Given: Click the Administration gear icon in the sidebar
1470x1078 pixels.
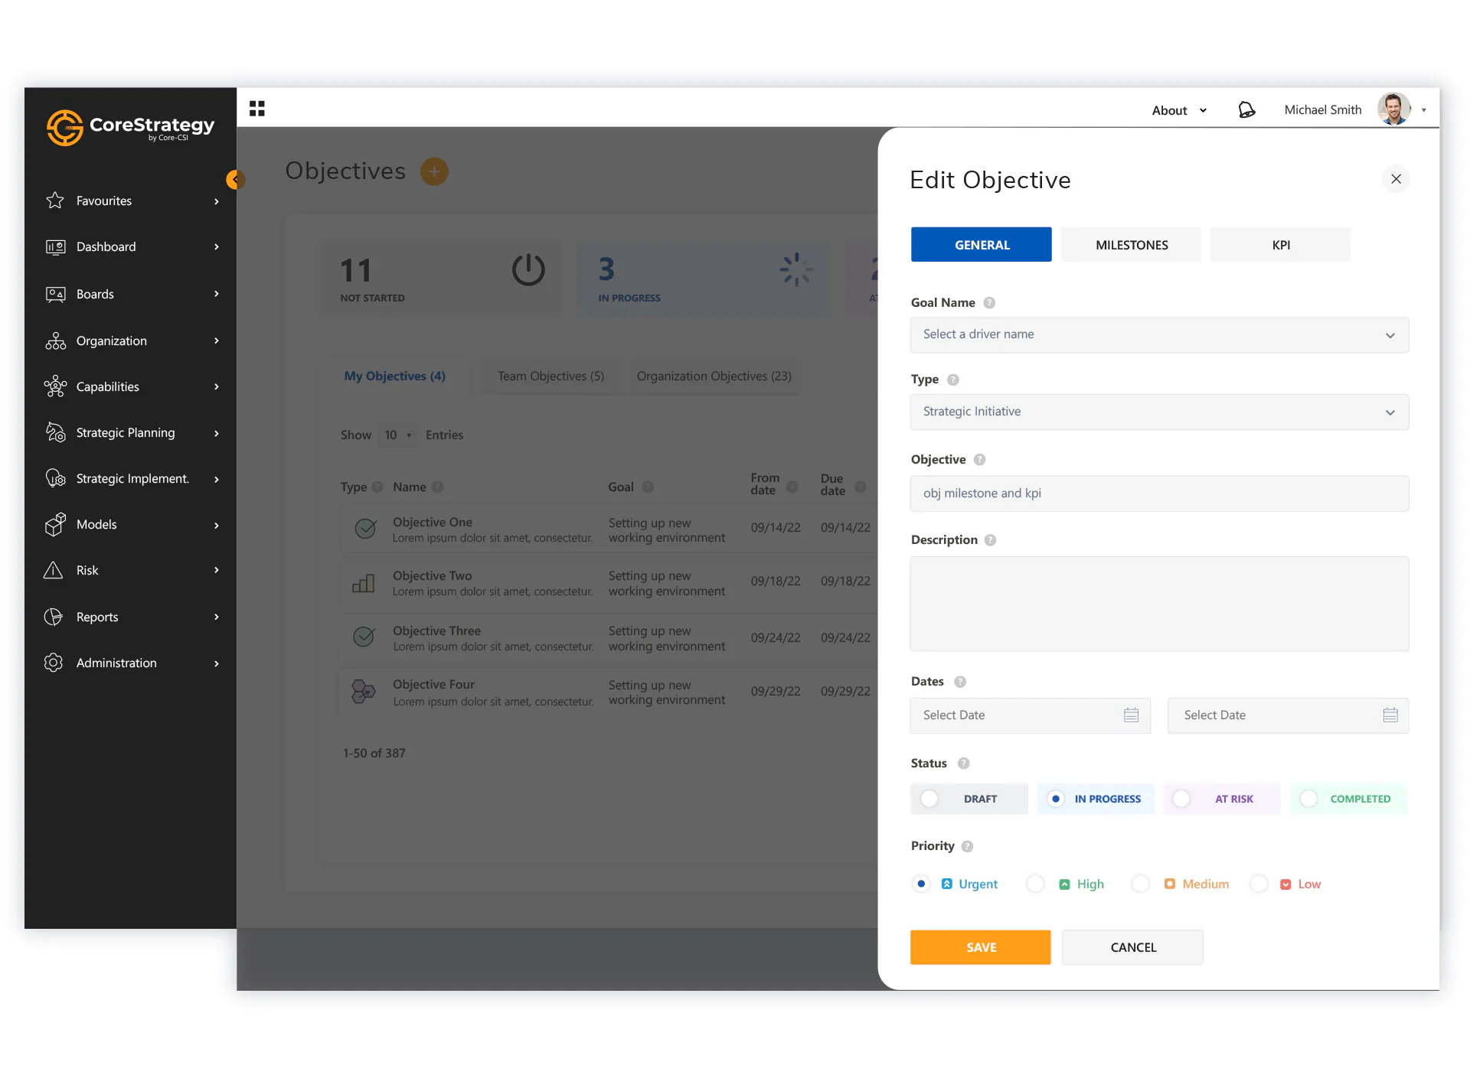Looking at the screenshot, I should (x=54, y=663).
